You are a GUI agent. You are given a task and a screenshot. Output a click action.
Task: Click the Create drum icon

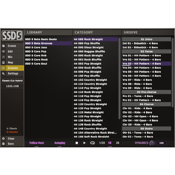[3, 46]
